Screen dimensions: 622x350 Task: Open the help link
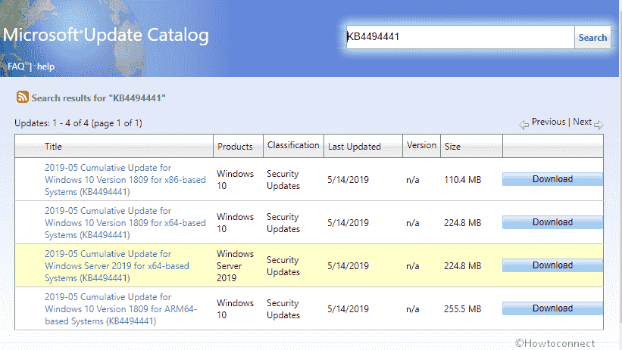point(45,67)
